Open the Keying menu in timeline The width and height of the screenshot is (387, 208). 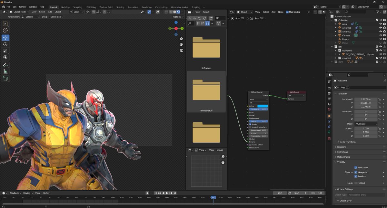click(x=27, y=193)
